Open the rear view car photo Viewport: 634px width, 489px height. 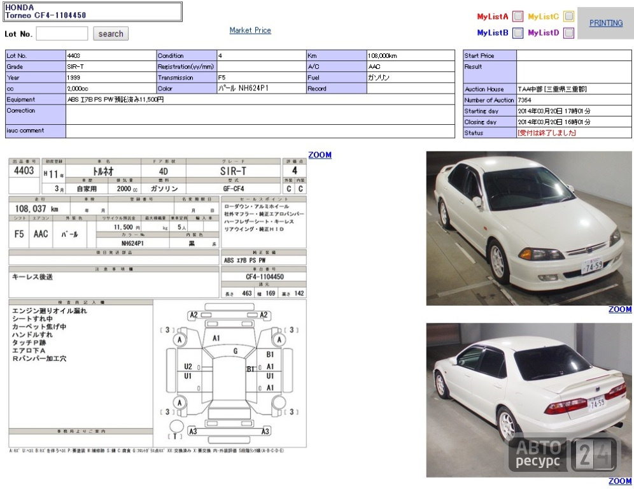tap(529, 400)
